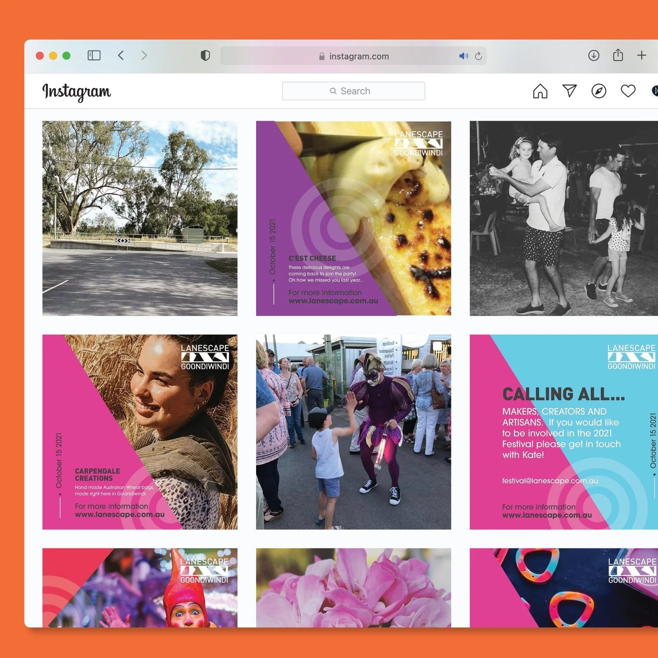Open the red-hat clown face post
658x658 pixels.
[x=140, y=588]
